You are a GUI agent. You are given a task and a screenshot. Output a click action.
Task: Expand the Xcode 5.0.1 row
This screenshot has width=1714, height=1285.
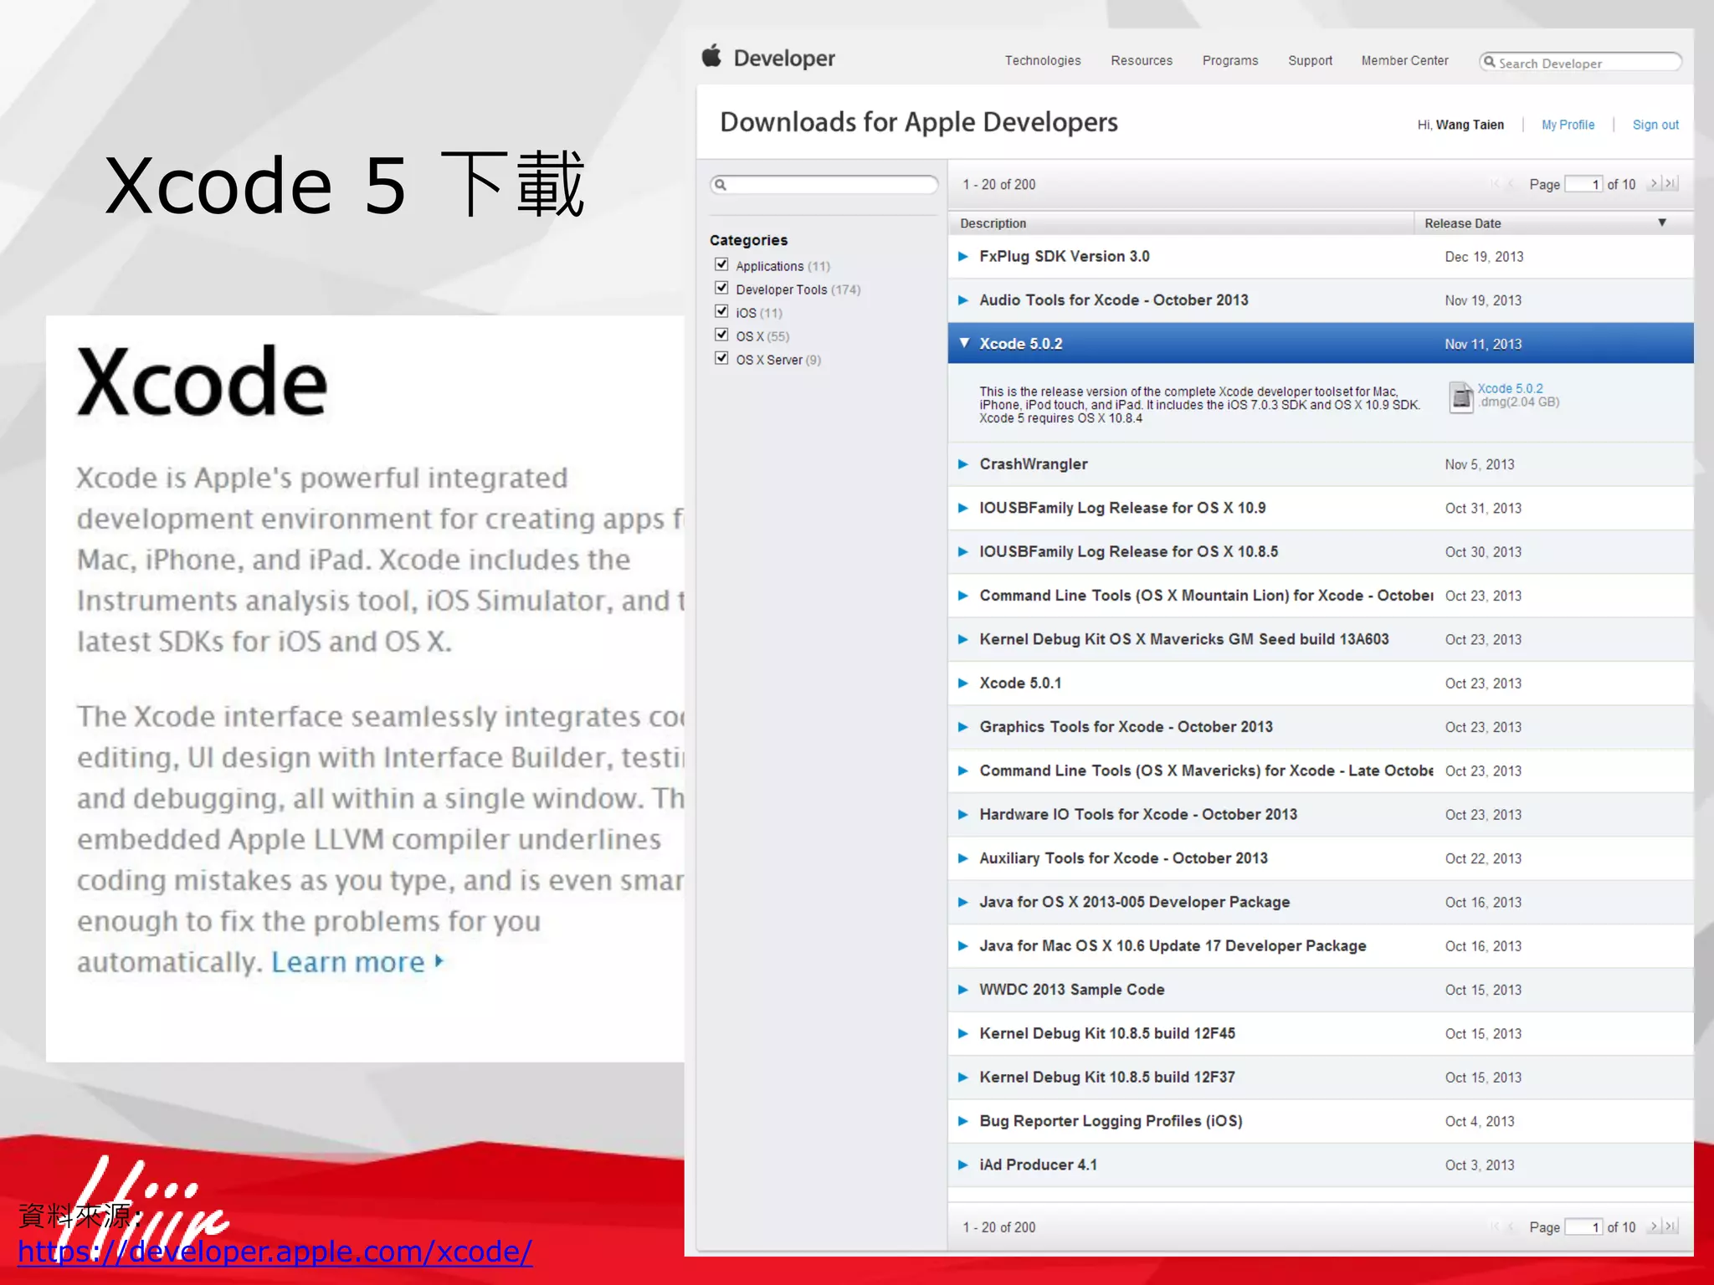click(x=963, y=683)
